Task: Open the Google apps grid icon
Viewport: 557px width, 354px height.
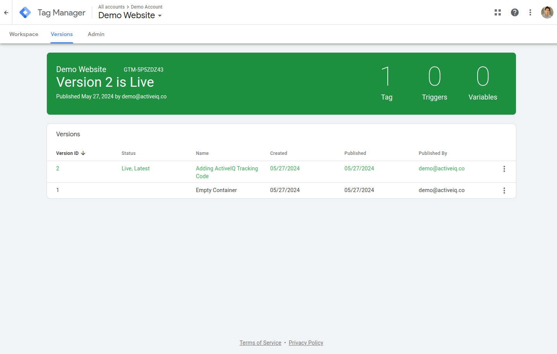Action: [498, 12]
